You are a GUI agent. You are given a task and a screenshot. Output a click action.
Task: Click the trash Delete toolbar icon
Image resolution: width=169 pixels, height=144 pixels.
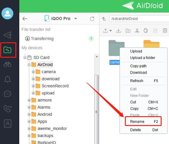click(165, 30)
